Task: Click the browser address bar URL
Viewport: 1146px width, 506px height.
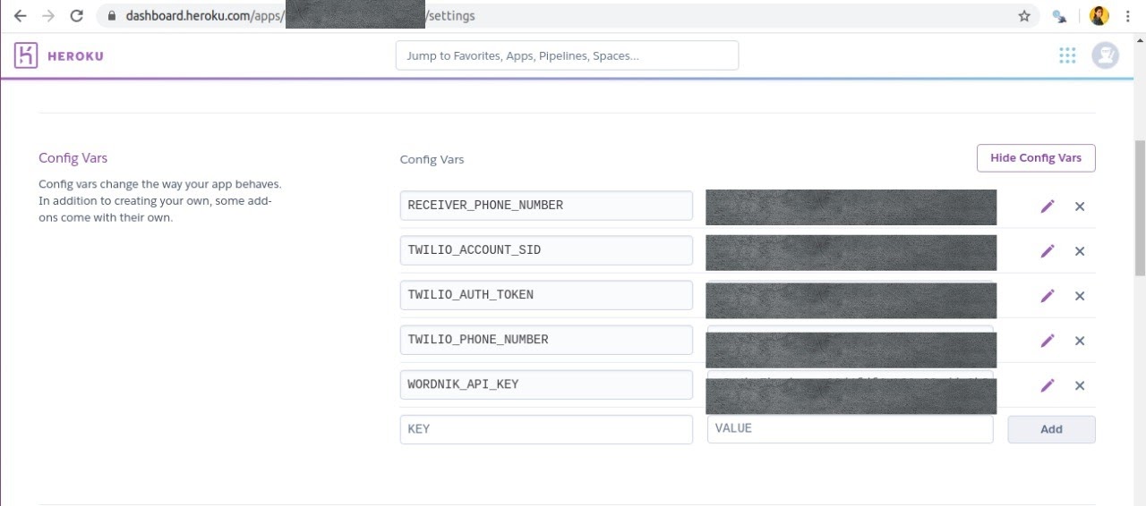Action: [x=300, y=16]
